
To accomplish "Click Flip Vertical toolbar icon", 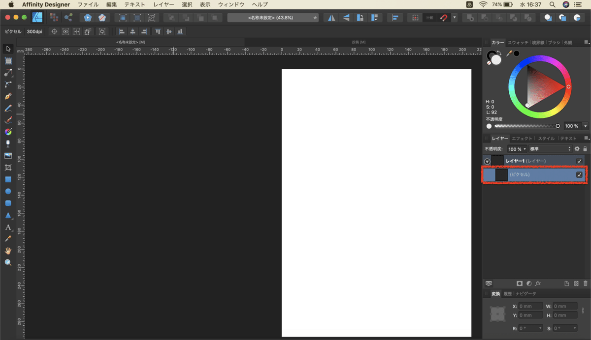I will click(x=346, y=18).
